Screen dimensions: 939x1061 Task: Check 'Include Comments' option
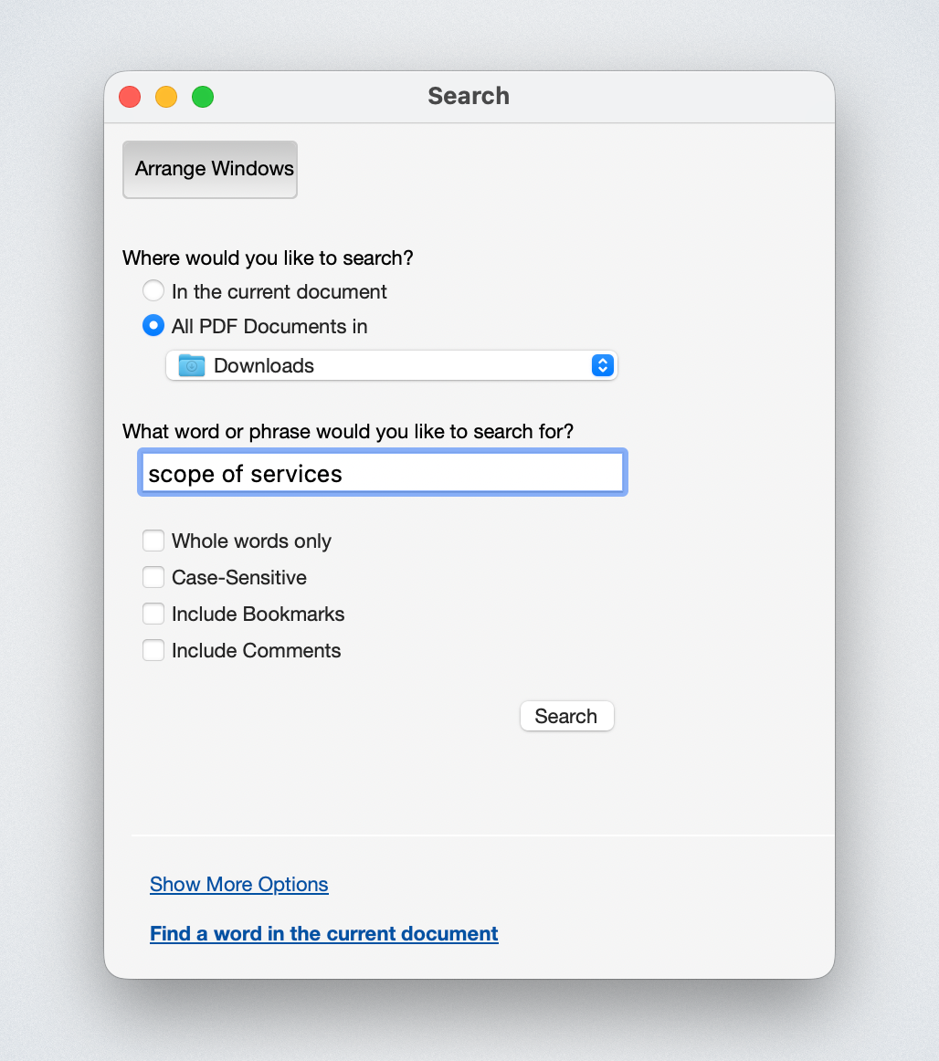153,650
